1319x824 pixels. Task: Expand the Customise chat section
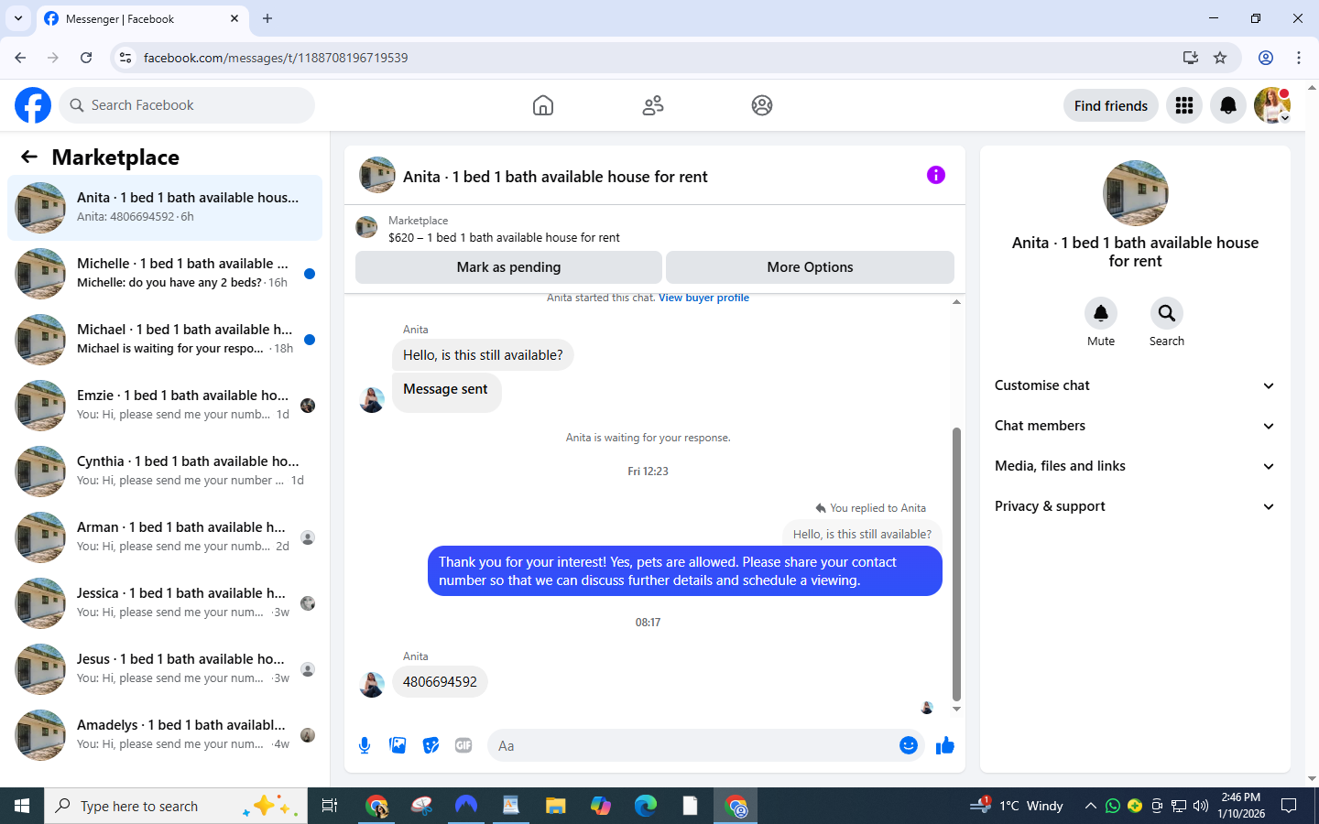(1135, 385)
